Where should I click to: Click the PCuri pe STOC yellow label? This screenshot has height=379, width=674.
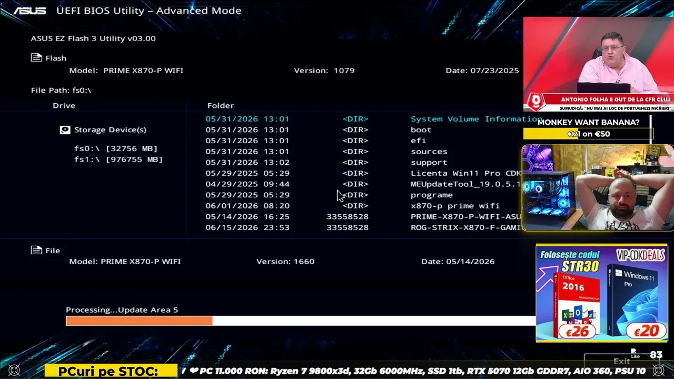111,371
